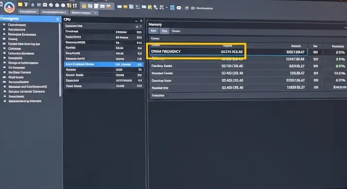This screenshot has height=189, width=347.
Task: Click the orange circular icon in highlighted toolbar group
Action: 84,6
